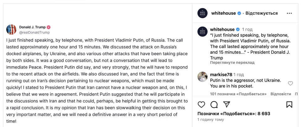Open comments via the speech bubble icon
Image resolution: width=301 pixels, height=127 pixels.
coord(214,104)
